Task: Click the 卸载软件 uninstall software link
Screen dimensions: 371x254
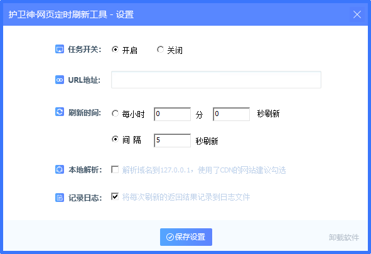Action: tap(344, 238)
